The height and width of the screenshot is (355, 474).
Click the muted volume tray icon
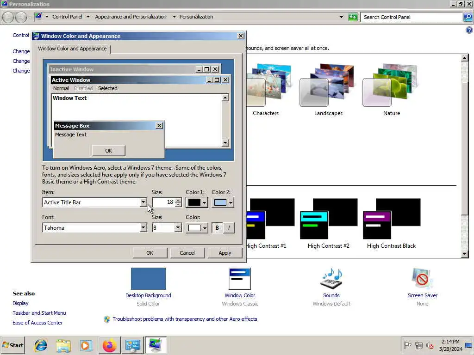coord(430,345)
